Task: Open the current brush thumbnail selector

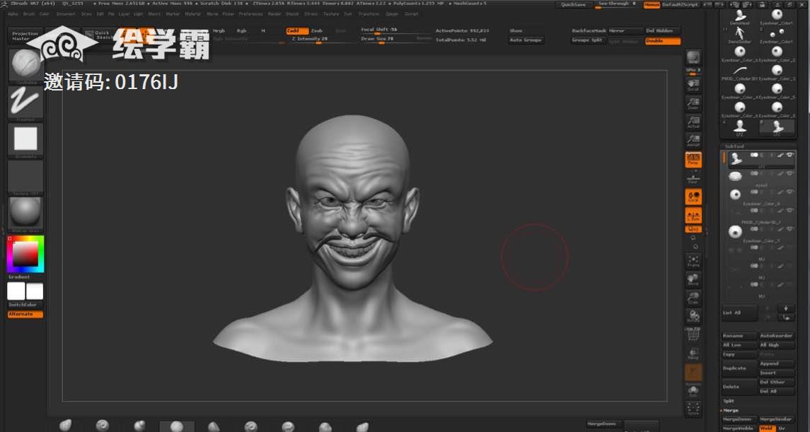Action: pos(25,66)
